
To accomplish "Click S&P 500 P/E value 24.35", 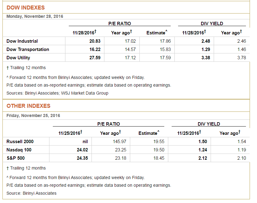I will click(x=83, y=158).
